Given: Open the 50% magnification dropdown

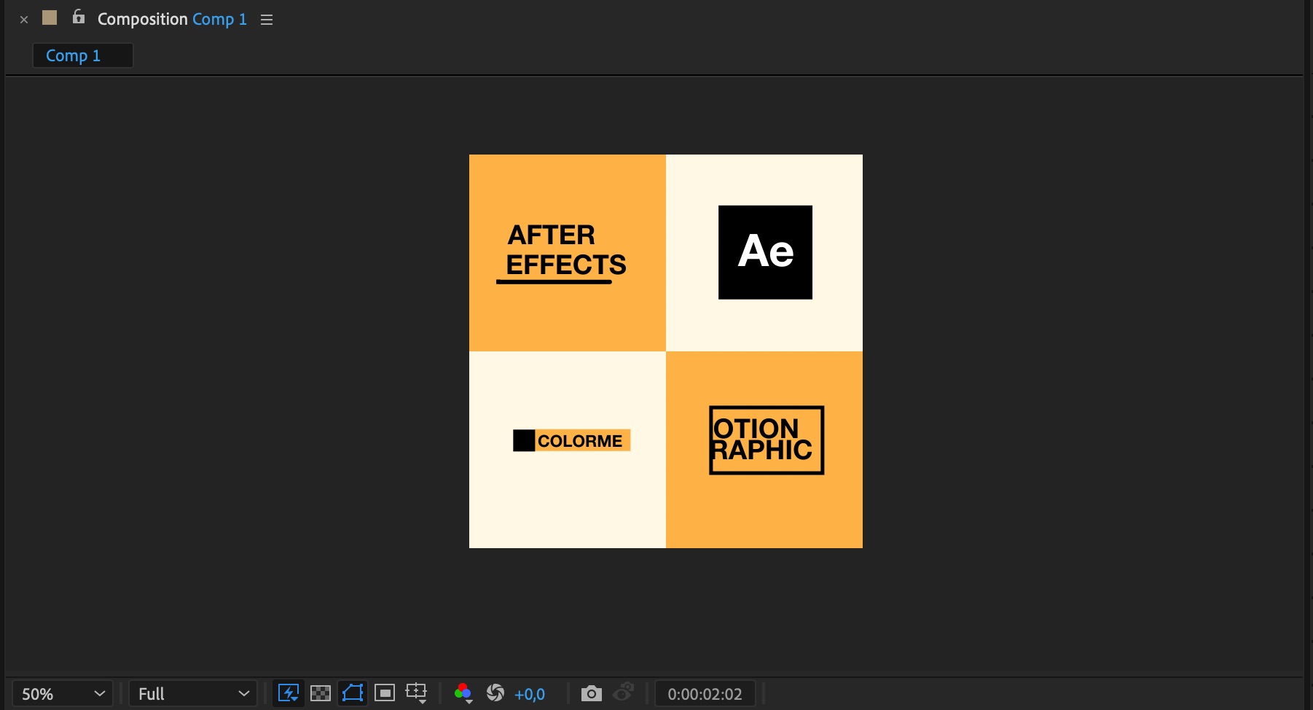Looking at the screenshot, I should click(63, 693).
